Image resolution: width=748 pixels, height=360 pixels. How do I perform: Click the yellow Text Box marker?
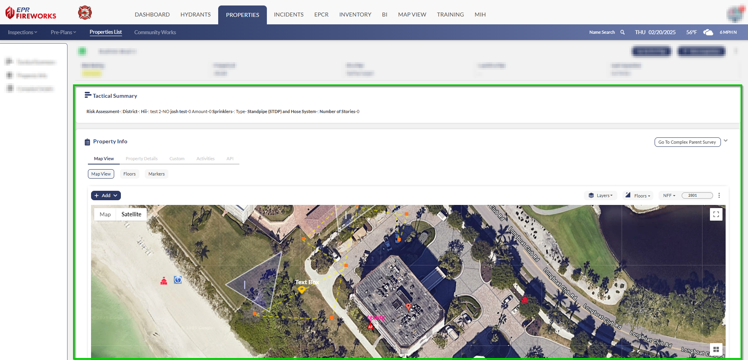click(301, 290)
